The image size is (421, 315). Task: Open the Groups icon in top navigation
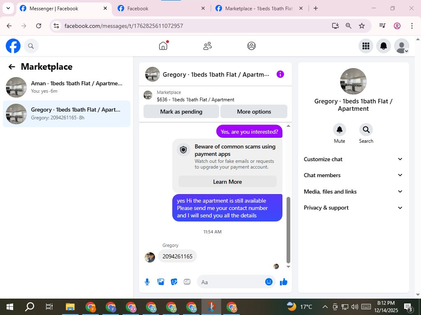pyautogui.click(x=251, y=46)
